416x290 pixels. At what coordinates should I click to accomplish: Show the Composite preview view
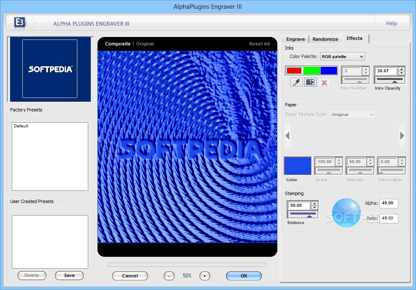(118, 44)
